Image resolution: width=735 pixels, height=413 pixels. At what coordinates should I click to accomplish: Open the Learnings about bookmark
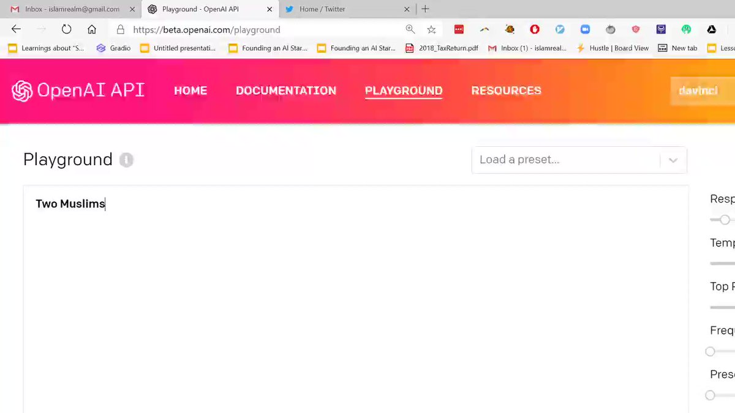[47, 48]
